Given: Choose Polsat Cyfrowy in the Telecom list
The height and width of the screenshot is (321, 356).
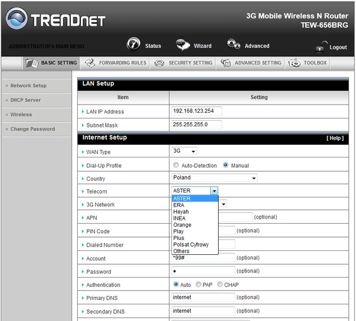Looking at the screenshot, I should click(x=195, y=244).
